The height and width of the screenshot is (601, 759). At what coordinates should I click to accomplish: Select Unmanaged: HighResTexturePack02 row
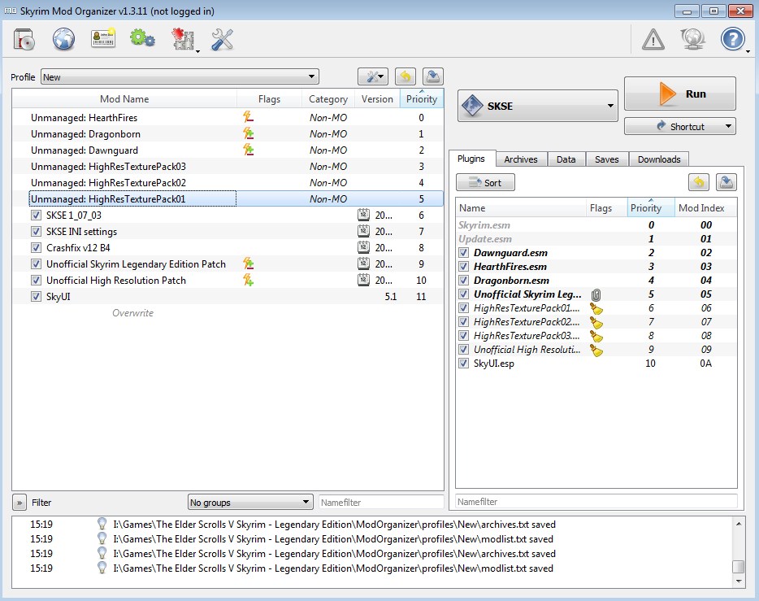point(228,182)
